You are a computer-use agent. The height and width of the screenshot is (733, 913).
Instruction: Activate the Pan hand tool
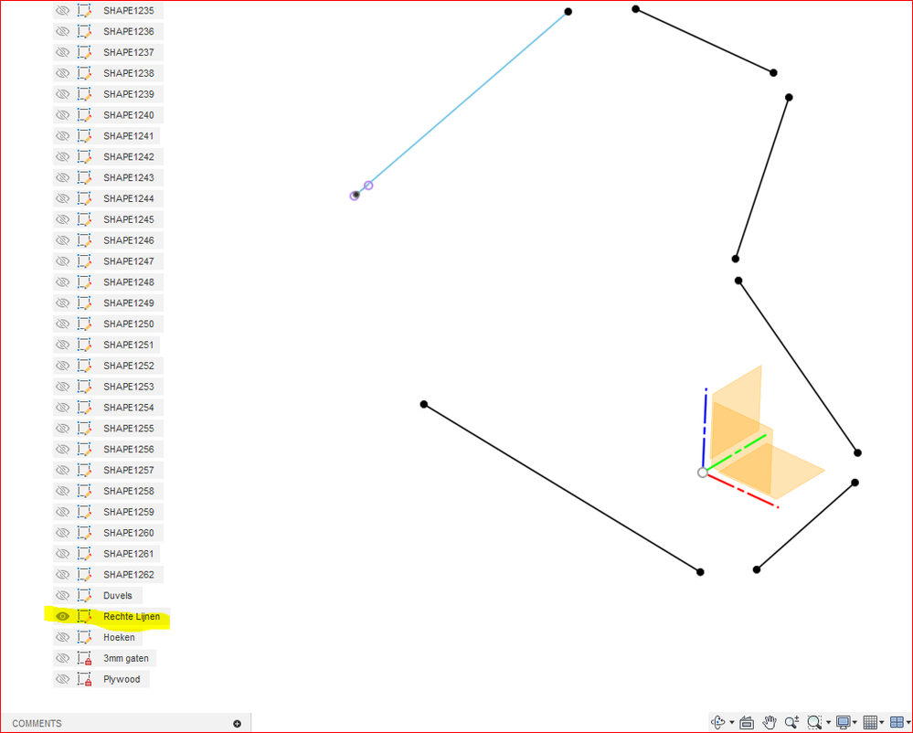[x=770, y=723]
